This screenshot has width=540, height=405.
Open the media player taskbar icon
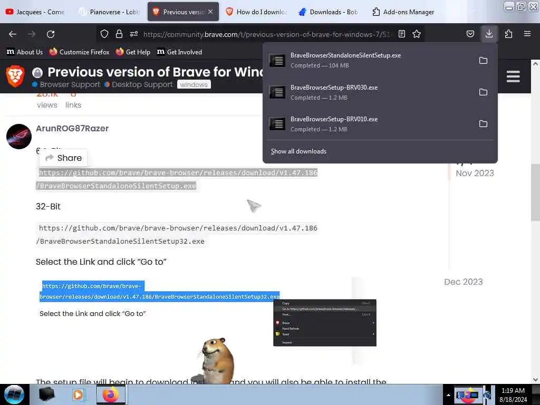pyautogui.click(x=78, y=394)
